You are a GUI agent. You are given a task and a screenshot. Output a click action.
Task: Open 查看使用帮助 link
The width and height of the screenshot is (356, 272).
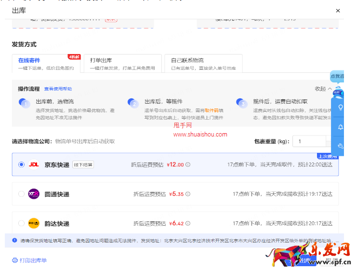[58, 89]
